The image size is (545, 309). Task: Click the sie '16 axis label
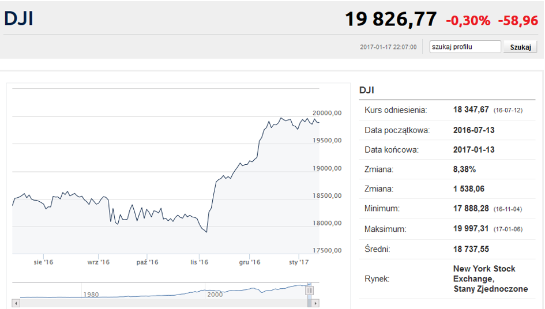(x=43, y=262)
